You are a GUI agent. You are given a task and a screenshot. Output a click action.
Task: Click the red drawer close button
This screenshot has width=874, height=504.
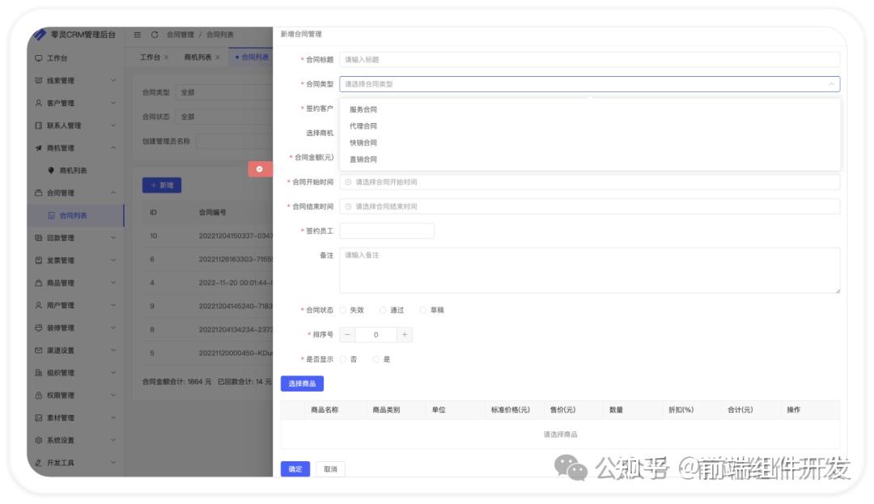260,169
